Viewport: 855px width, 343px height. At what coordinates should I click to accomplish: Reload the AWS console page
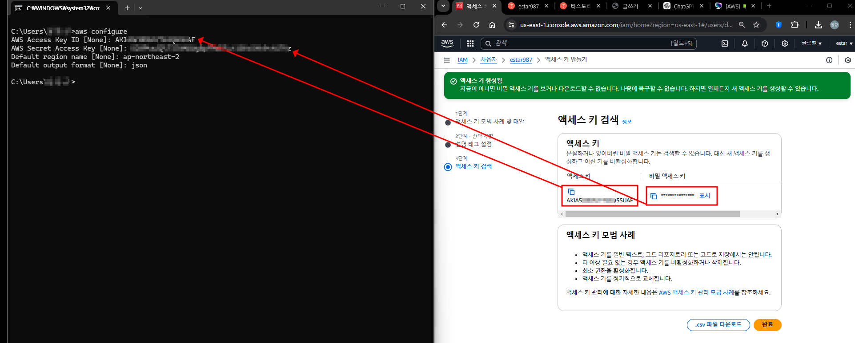click(476, 25)
